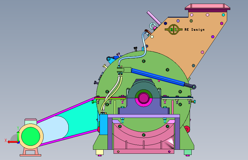Screen dimensions: 248x160
Task: Select the red round knob on the housing
Action: (187, 129)
